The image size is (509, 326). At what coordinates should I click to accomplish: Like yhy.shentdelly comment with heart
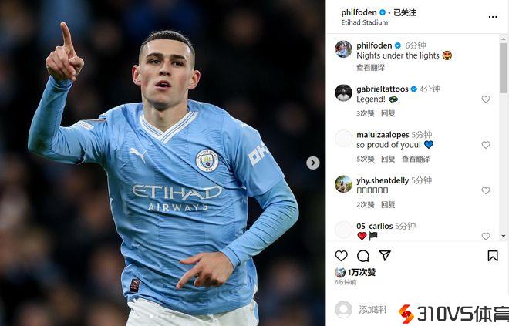click(x=486, y=190)
